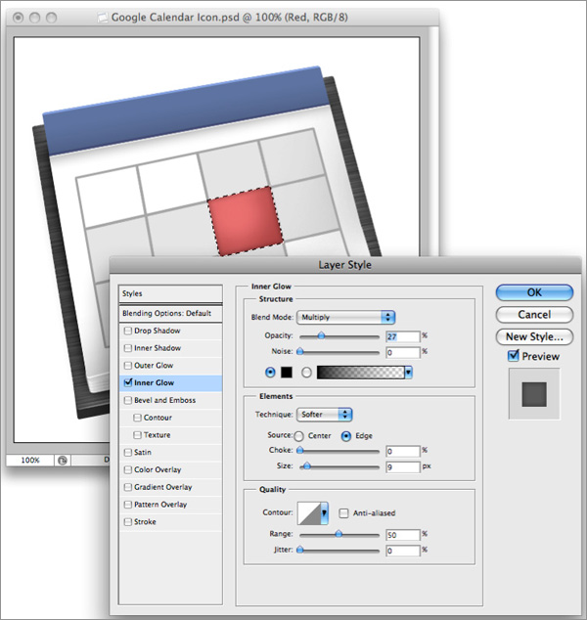Enable the Inner Shadow style checkbox
This screenshot has width=587, height=620.
128,348
